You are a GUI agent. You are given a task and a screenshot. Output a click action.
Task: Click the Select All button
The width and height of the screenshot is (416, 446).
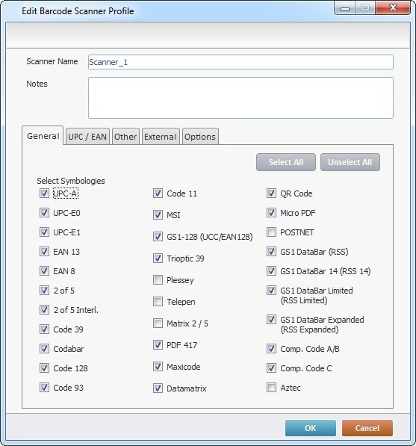286,162
